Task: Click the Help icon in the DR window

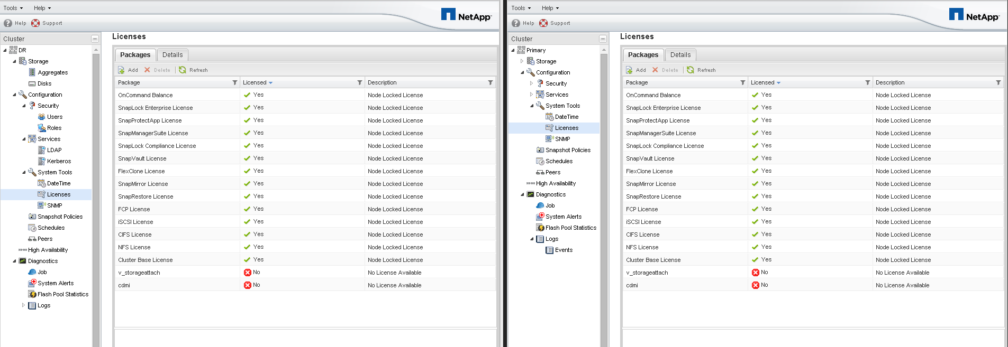Action: tap(8, 23)
